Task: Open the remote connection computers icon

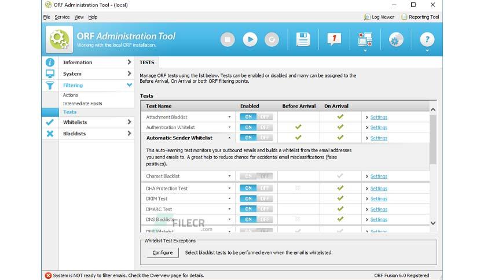Action: pos(365,40)
